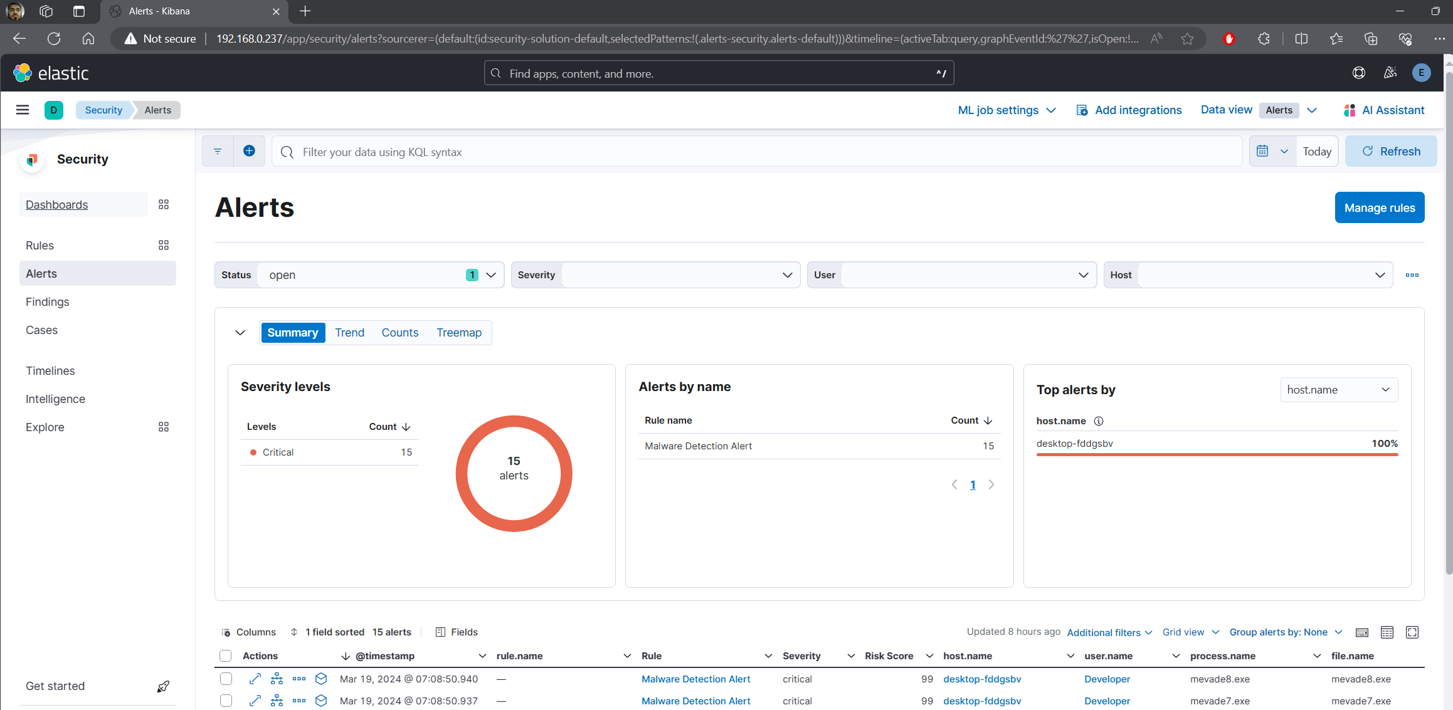
Task: Open the host.name Top alerts dropdown
Action: click(x=1338, y=390)
